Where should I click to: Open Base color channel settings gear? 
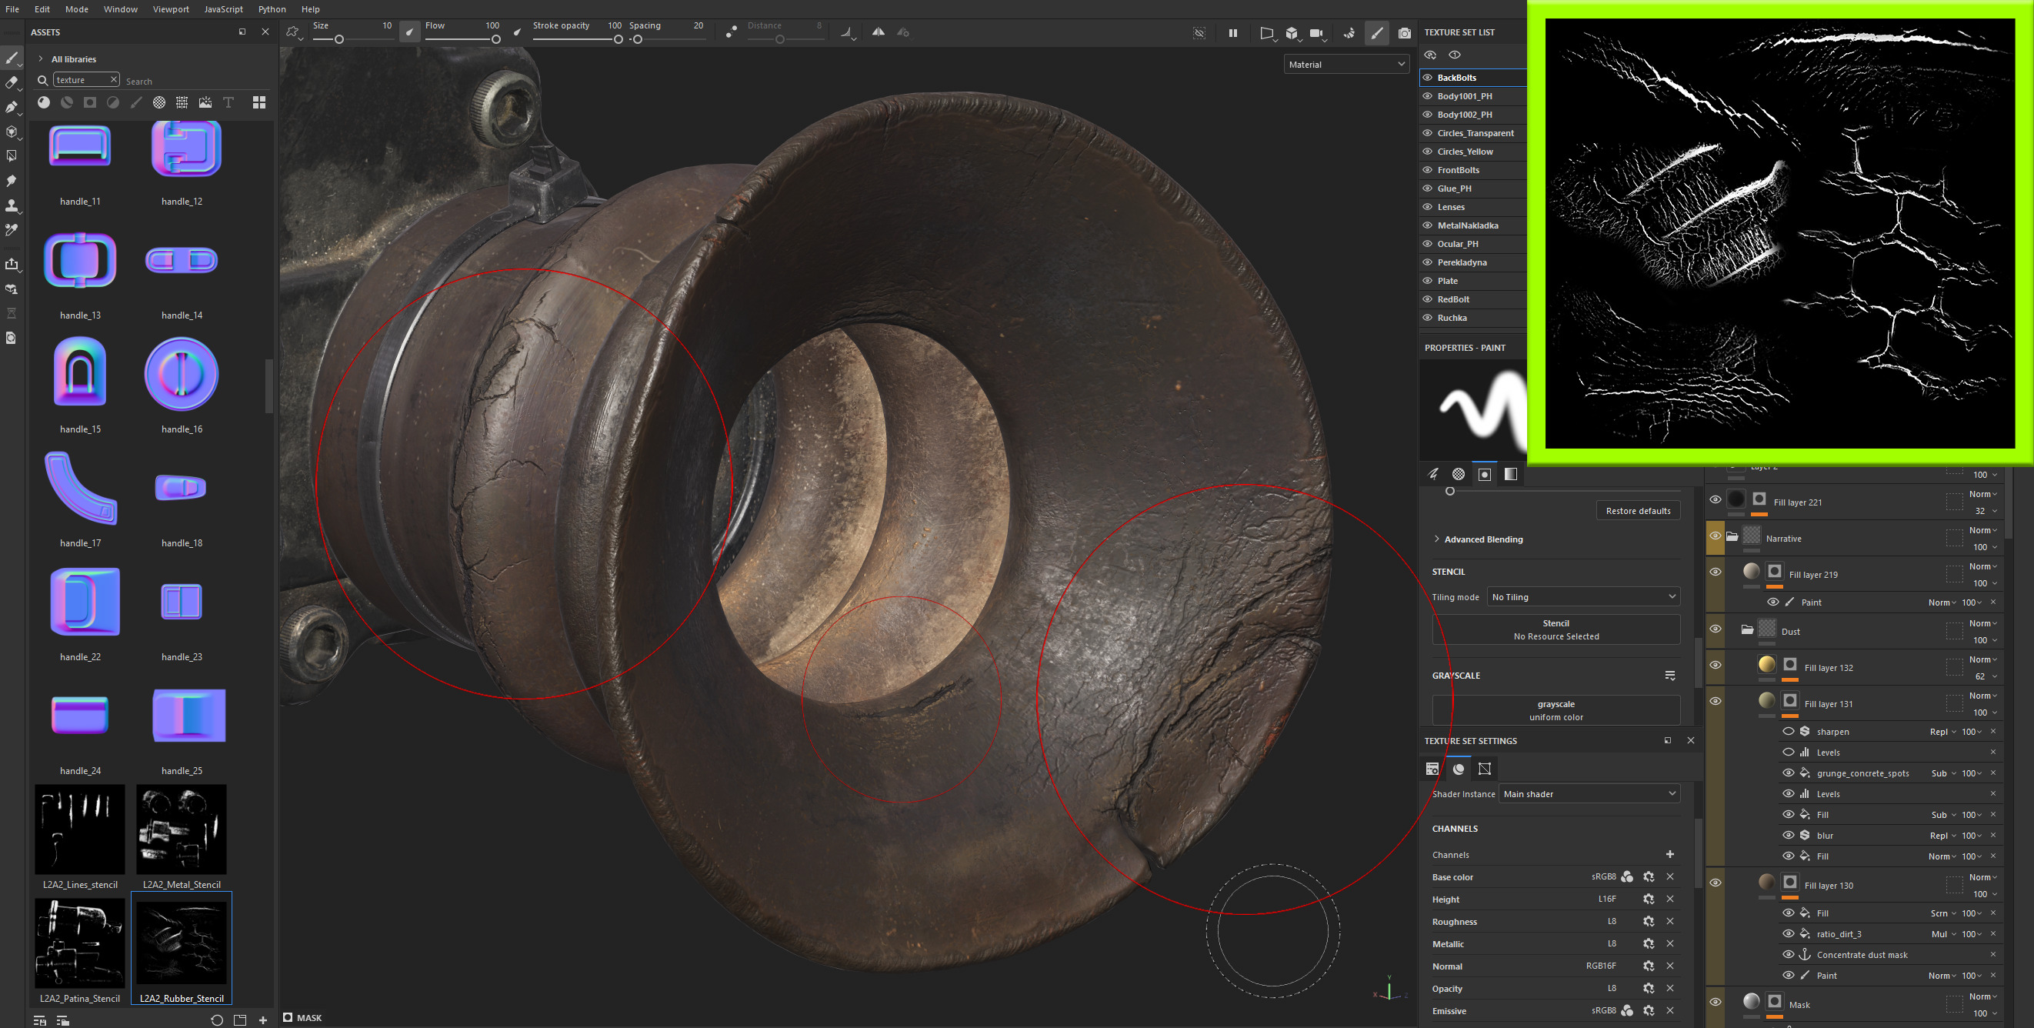[1649, 876]
